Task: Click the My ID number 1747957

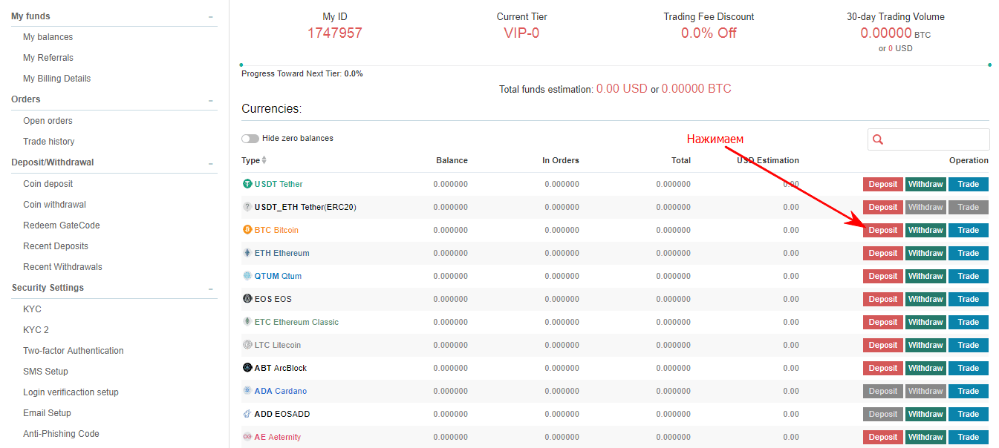Action: (x=335, y=33)
